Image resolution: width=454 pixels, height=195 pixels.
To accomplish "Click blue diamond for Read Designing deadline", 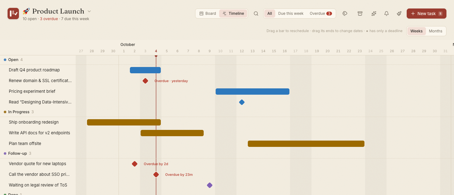I will pyautogui.click(x=242, y=102).
